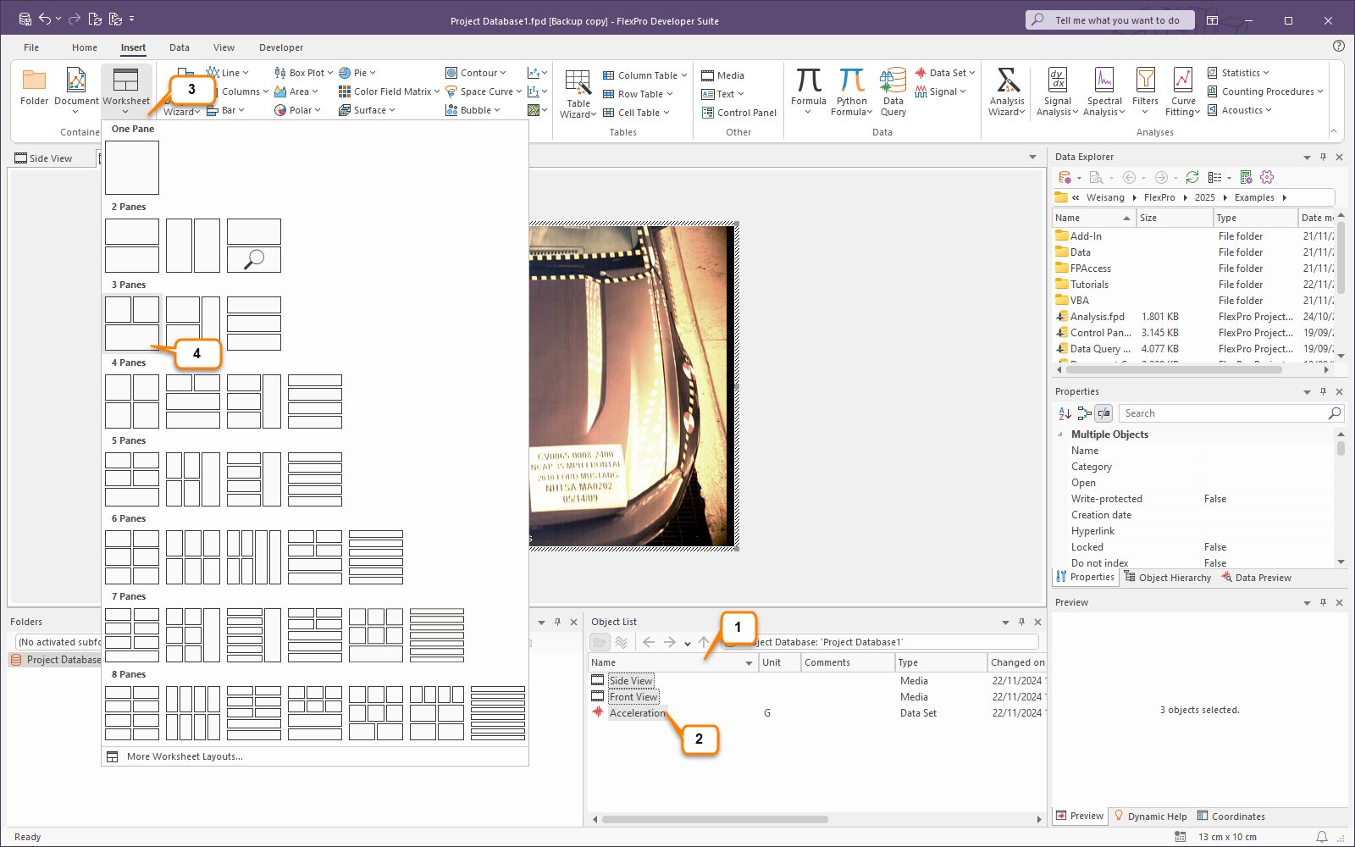Toggle alphabetical sorting in Properties panel
The height and width of the screenshot is (847, 1355).
coord(1065,413)
